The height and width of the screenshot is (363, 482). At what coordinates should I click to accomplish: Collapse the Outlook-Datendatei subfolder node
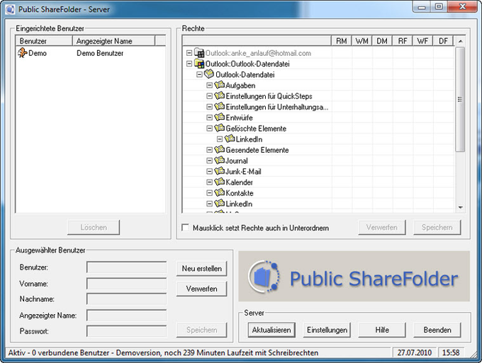click(199, 74)
